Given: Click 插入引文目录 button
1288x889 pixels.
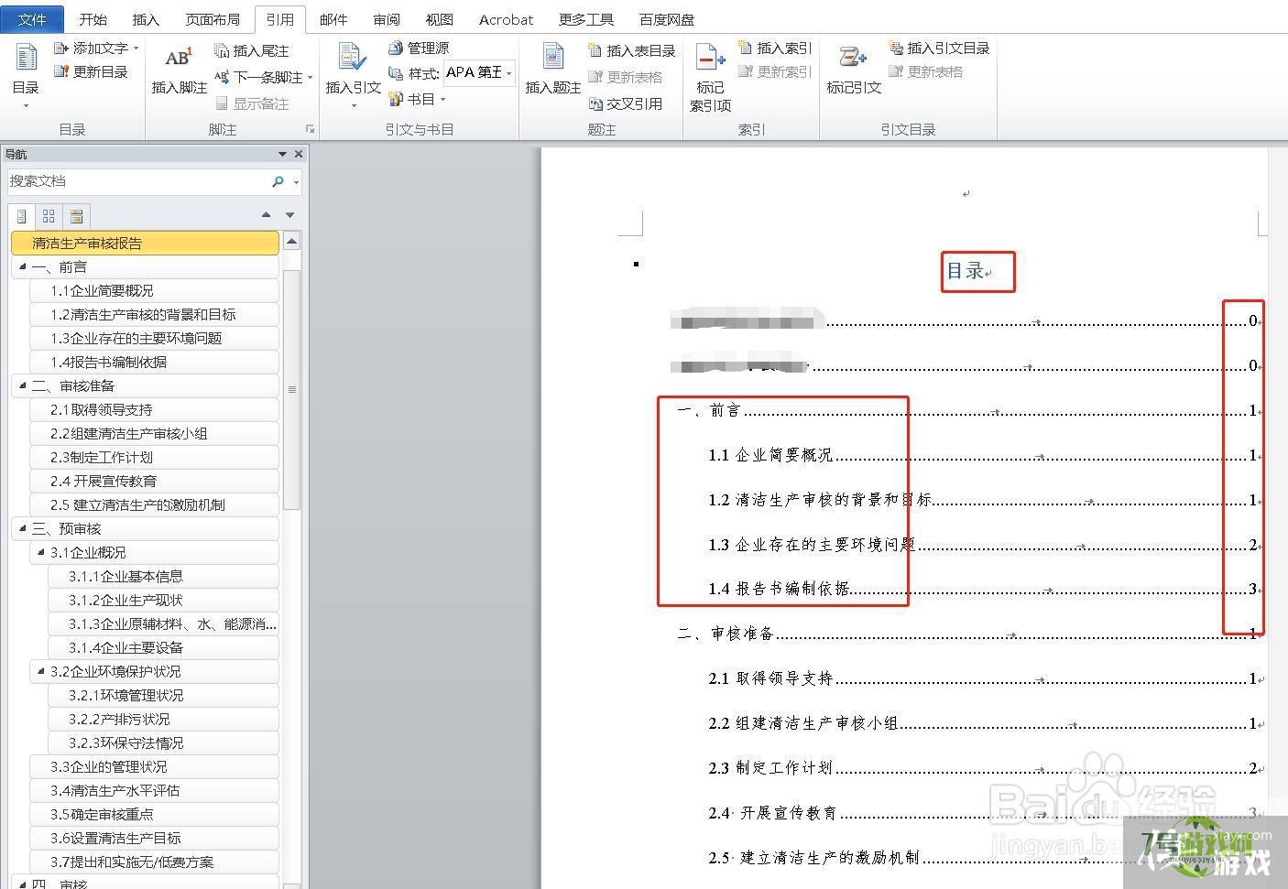Looking at the screenshot, I should coord(940,48).
